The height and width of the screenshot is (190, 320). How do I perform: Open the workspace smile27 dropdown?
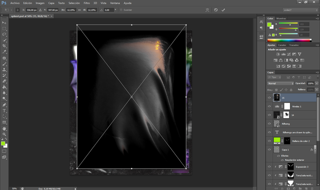[300, 10]
